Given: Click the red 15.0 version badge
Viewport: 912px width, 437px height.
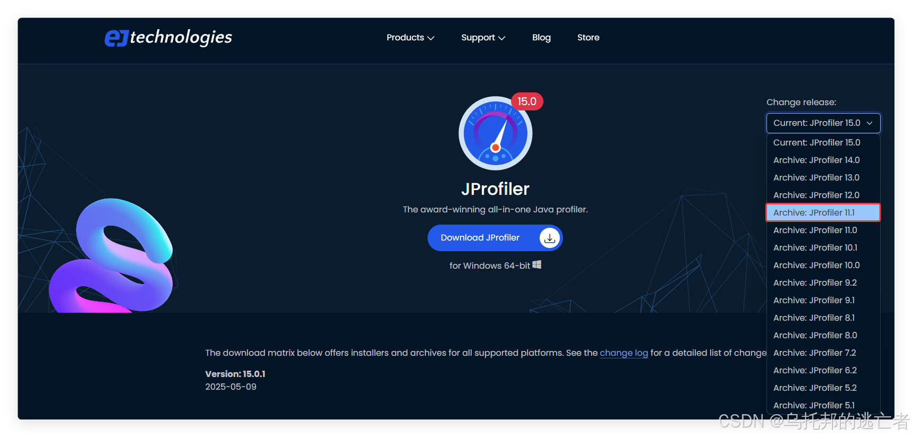Looking at the screenshot, I should (x=527, y=101).
